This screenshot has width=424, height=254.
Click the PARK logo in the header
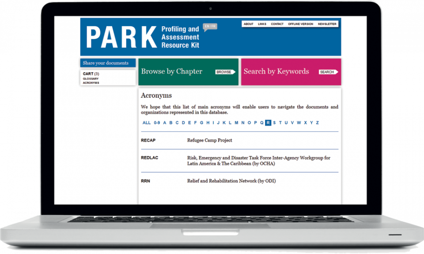121,37
